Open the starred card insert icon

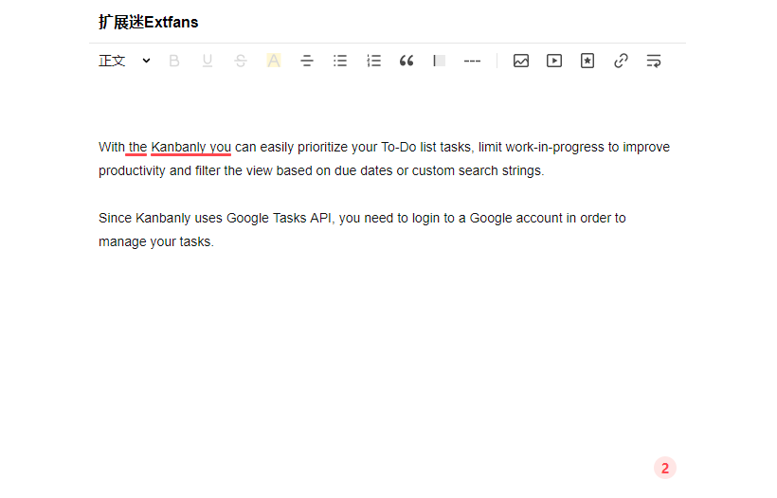[x=587, y=61]
